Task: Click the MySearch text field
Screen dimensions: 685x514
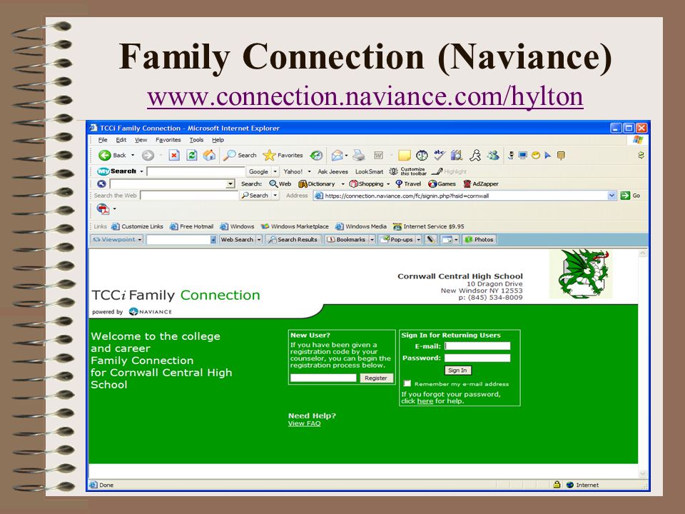Action: (x=196, y=171)
